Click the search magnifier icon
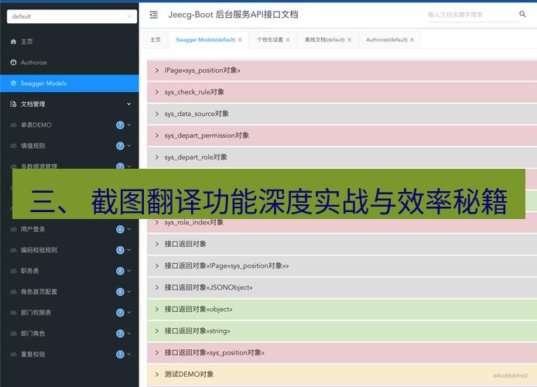 (522, 14)
